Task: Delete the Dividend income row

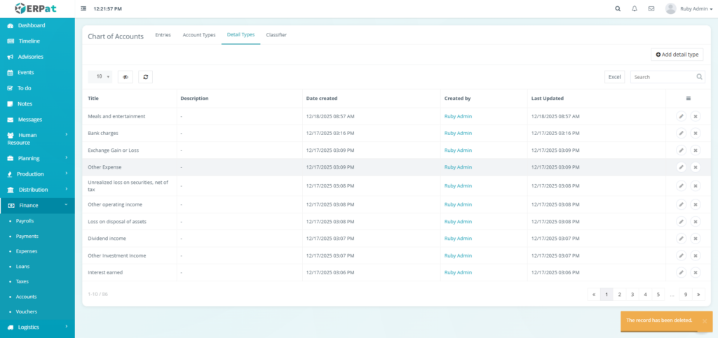Action: [x=696, y=239]
